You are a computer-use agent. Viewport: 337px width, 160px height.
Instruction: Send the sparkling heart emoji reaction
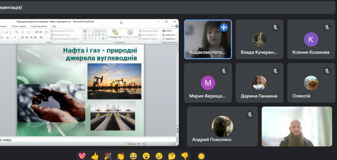click(82, 156)
